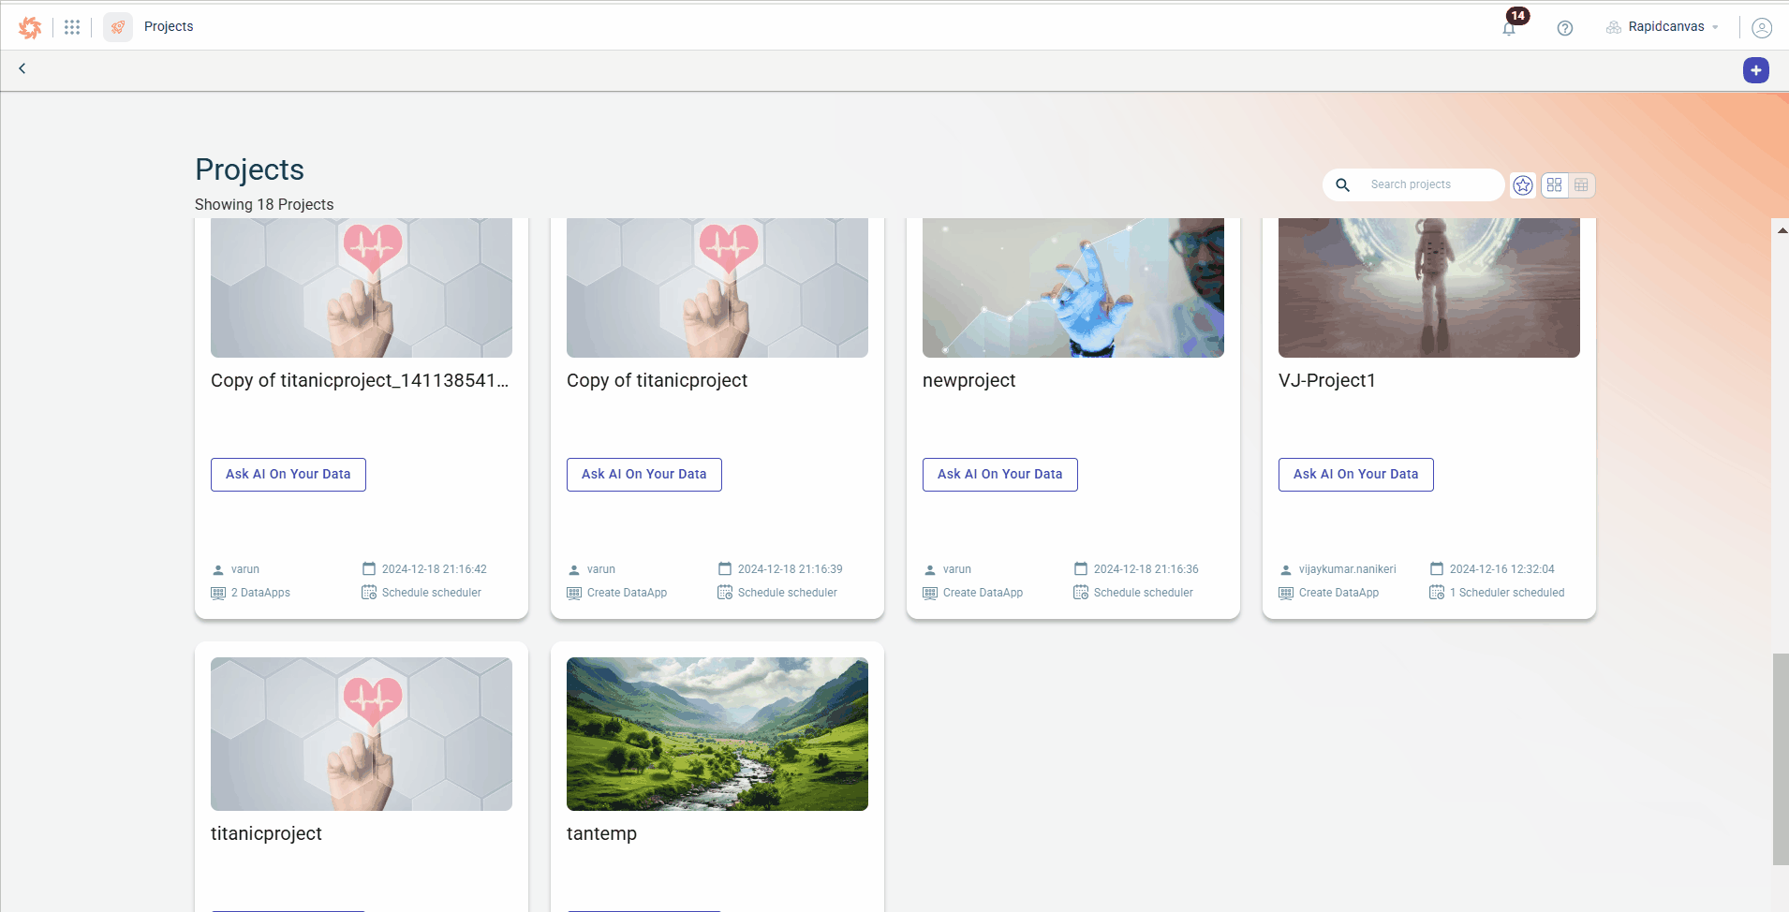Expand the Rapidcanvas tenant dropdown
The width and height of the screenshot is (1789, 912).
1663,27
